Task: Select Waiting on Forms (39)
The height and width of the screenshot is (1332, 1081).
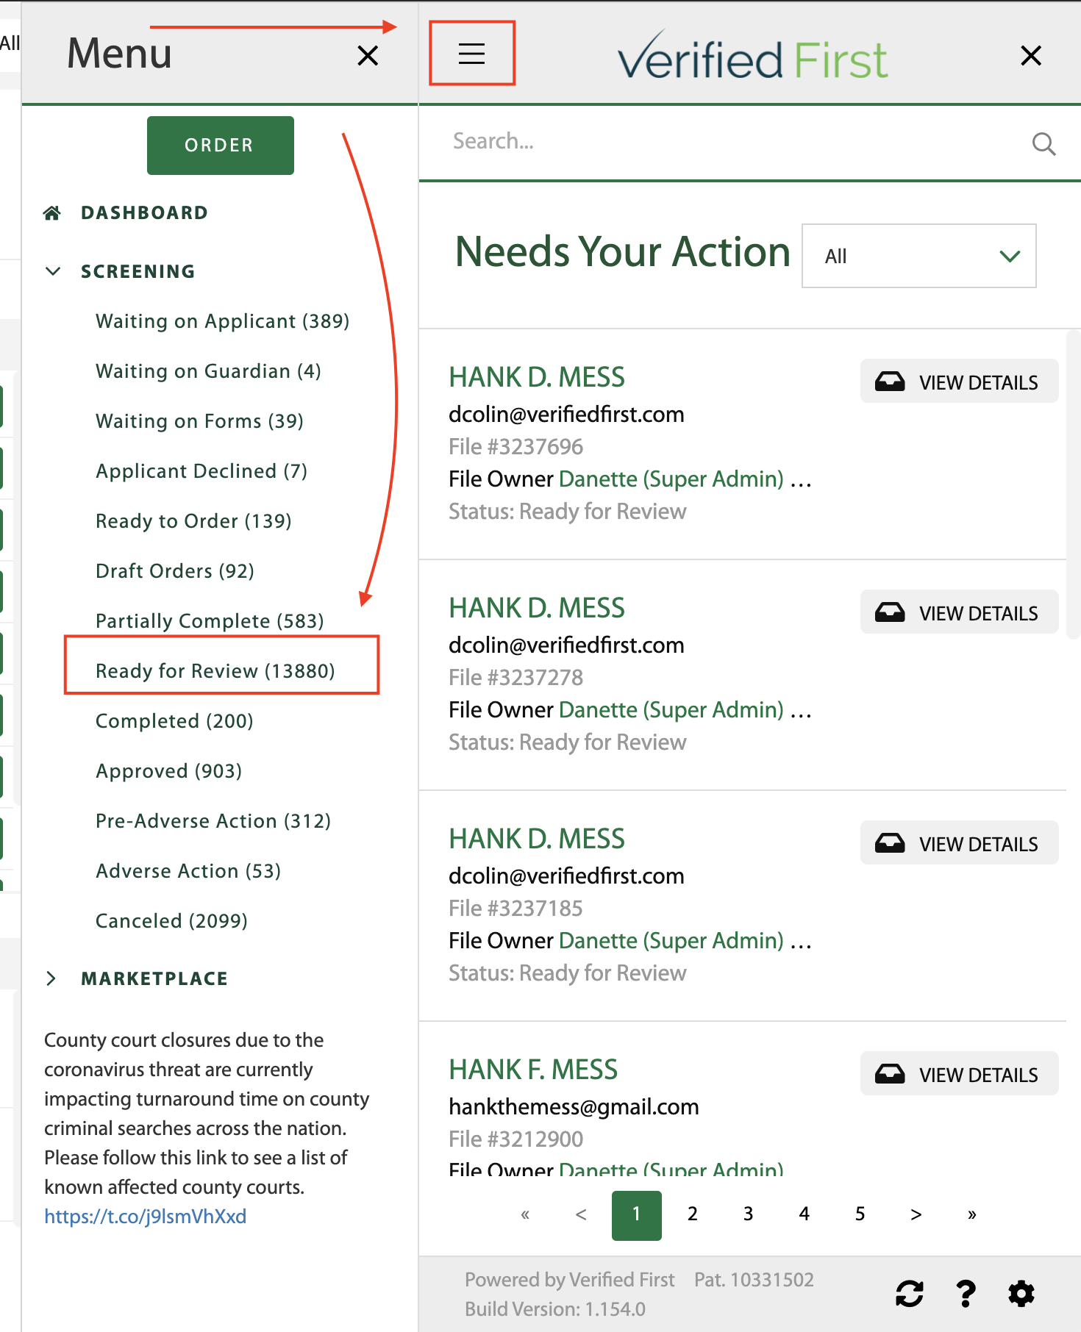Action: pos(199,421)
